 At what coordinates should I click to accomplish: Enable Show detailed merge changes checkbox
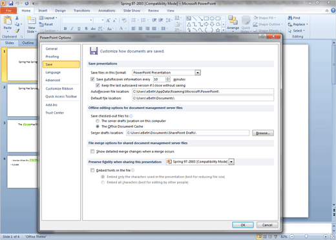coord(92,152)
